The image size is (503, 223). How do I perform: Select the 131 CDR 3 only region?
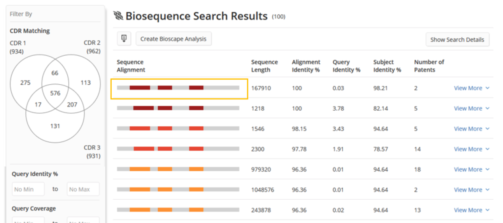(x=55, y=126)
